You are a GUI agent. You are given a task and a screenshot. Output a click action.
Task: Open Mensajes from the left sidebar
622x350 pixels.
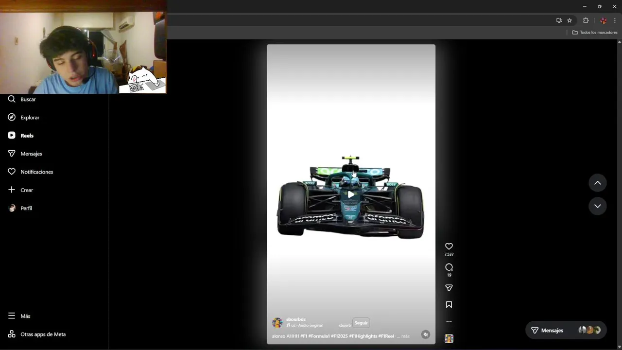point(25,154)
